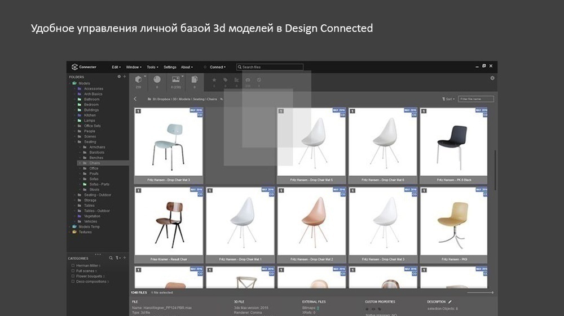Open folder settings gear in Folders panel
This screenshot has height=316, width=564.
tap(119, 77)
